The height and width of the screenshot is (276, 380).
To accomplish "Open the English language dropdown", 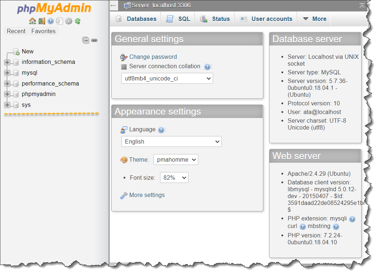I will pyautogui.click(x=172, y=142).
